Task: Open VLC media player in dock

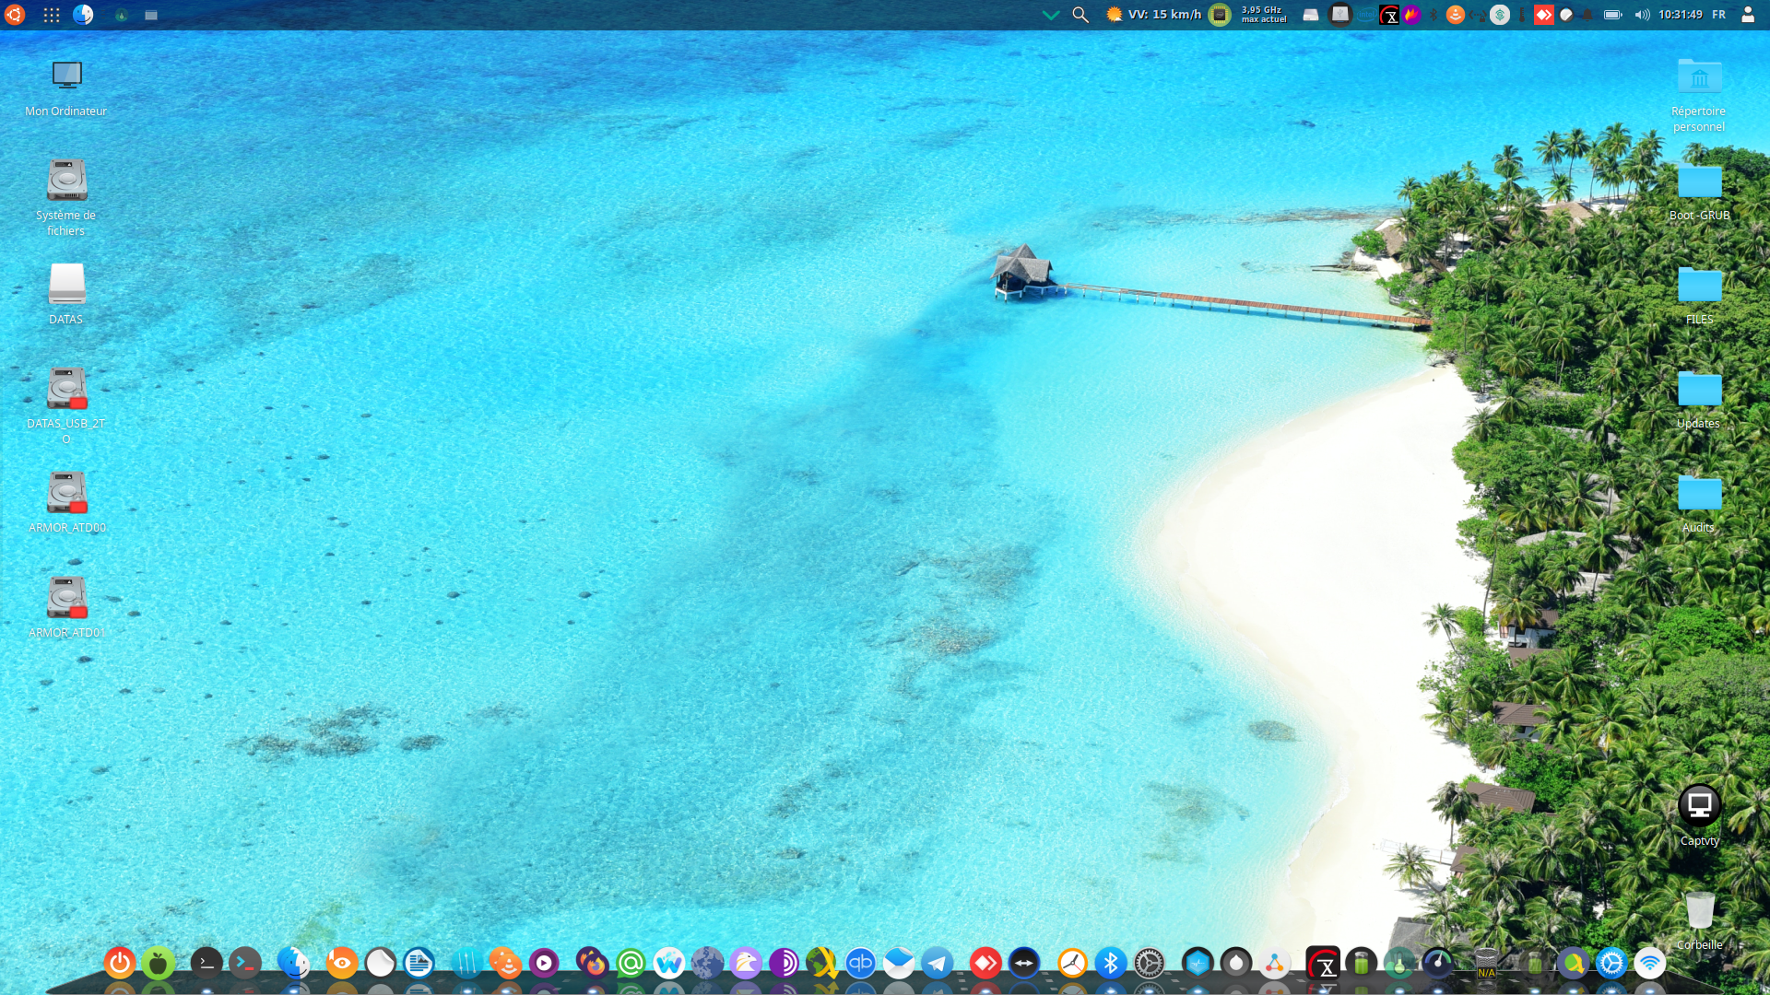Action: point(506,964)
